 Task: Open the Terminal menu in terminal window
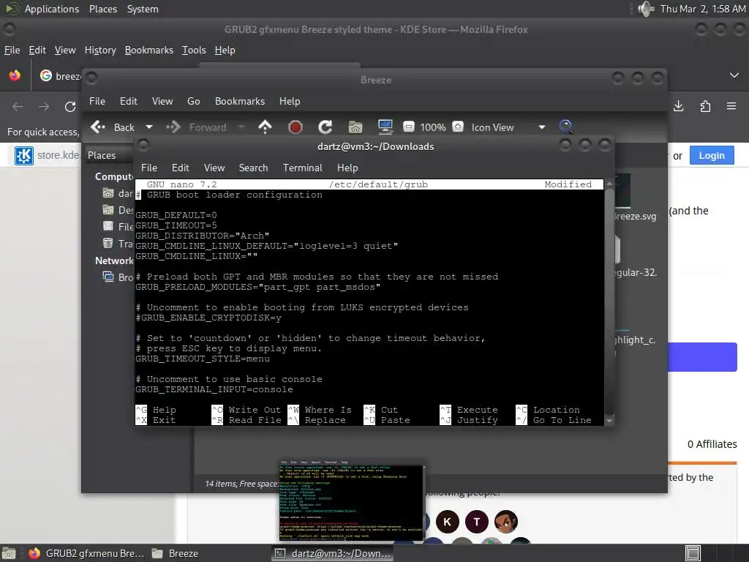pyautogui.click(x=302, y=168)
